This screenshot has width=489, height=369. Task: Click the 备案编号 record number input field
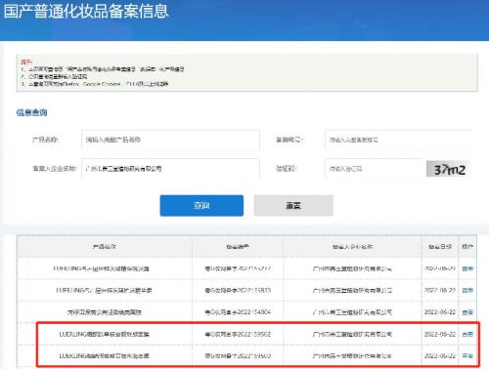398,140
